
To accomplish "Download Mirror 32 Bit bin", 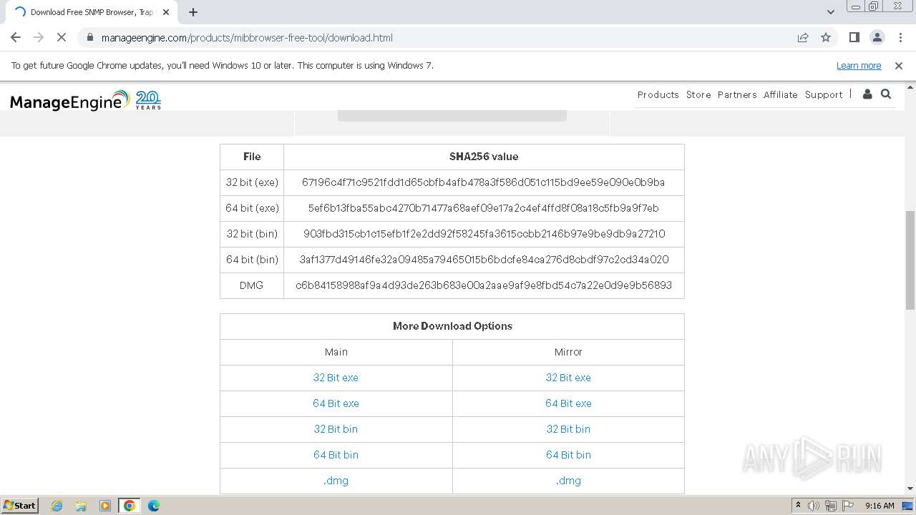I will (x=568, y=429).
